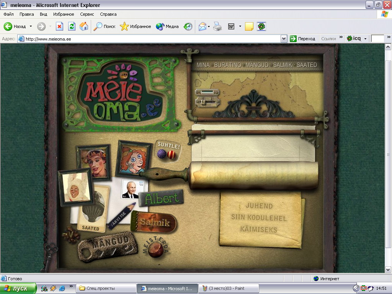
Task: Open the History toolbar icon
Action: coord(188,26)
